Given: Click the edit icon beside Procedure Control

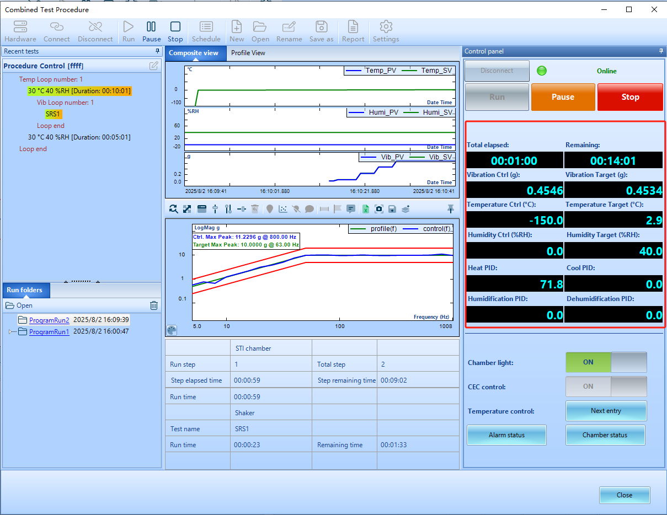Looking at the screenshot, I should pos(154,66).
